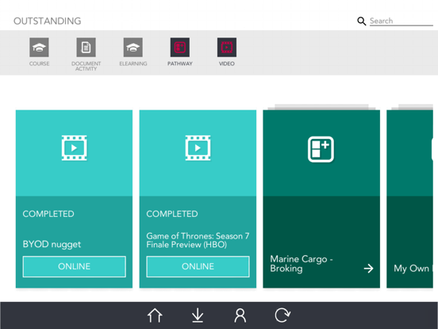Click COMPLETED status on Game of Thrones card
Screen dimensions: 438x329
pyautogui.click(x=172, y=214)
